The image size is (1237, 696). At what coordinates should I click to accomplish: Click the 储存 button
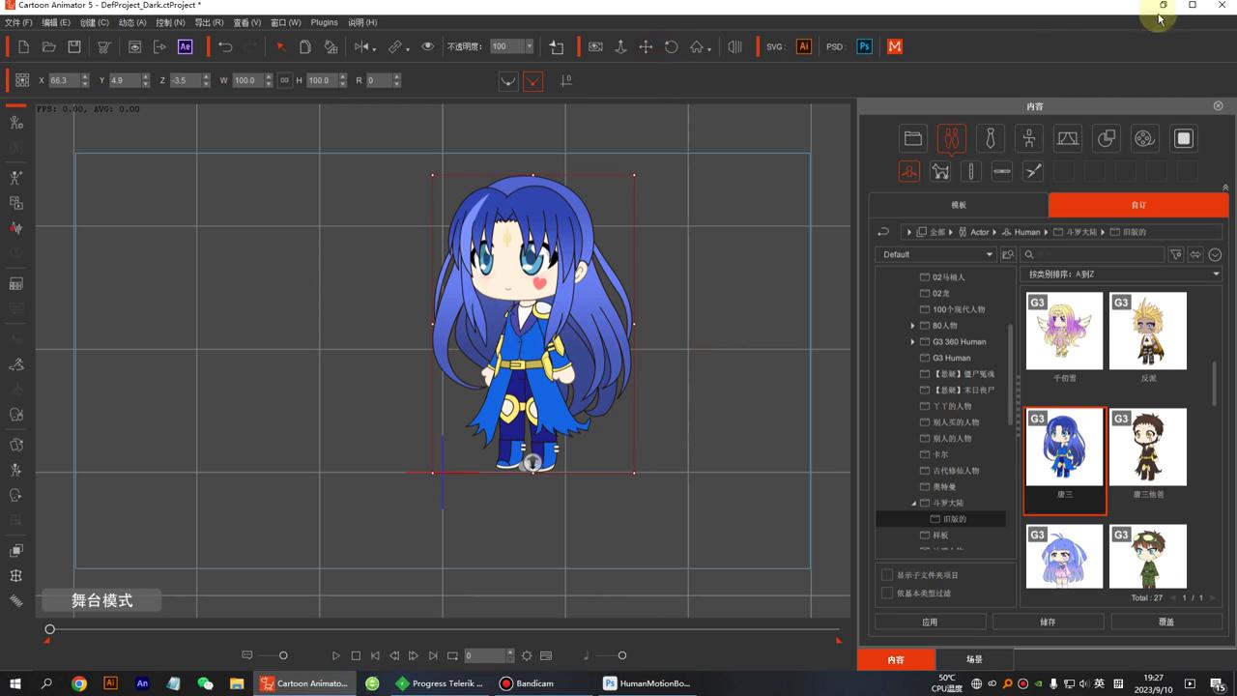(x=1048, y=622)
